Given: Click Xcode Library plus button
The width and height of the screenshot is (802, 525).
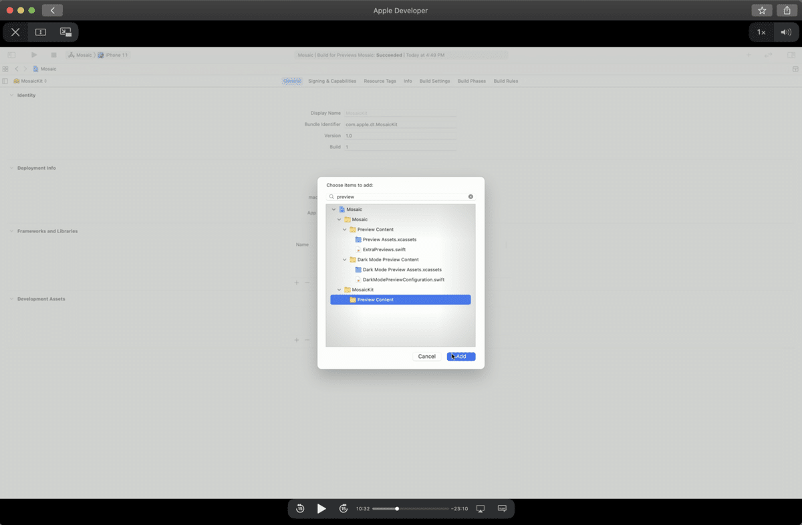Looking at the screenshot, I should pos(749,55).
